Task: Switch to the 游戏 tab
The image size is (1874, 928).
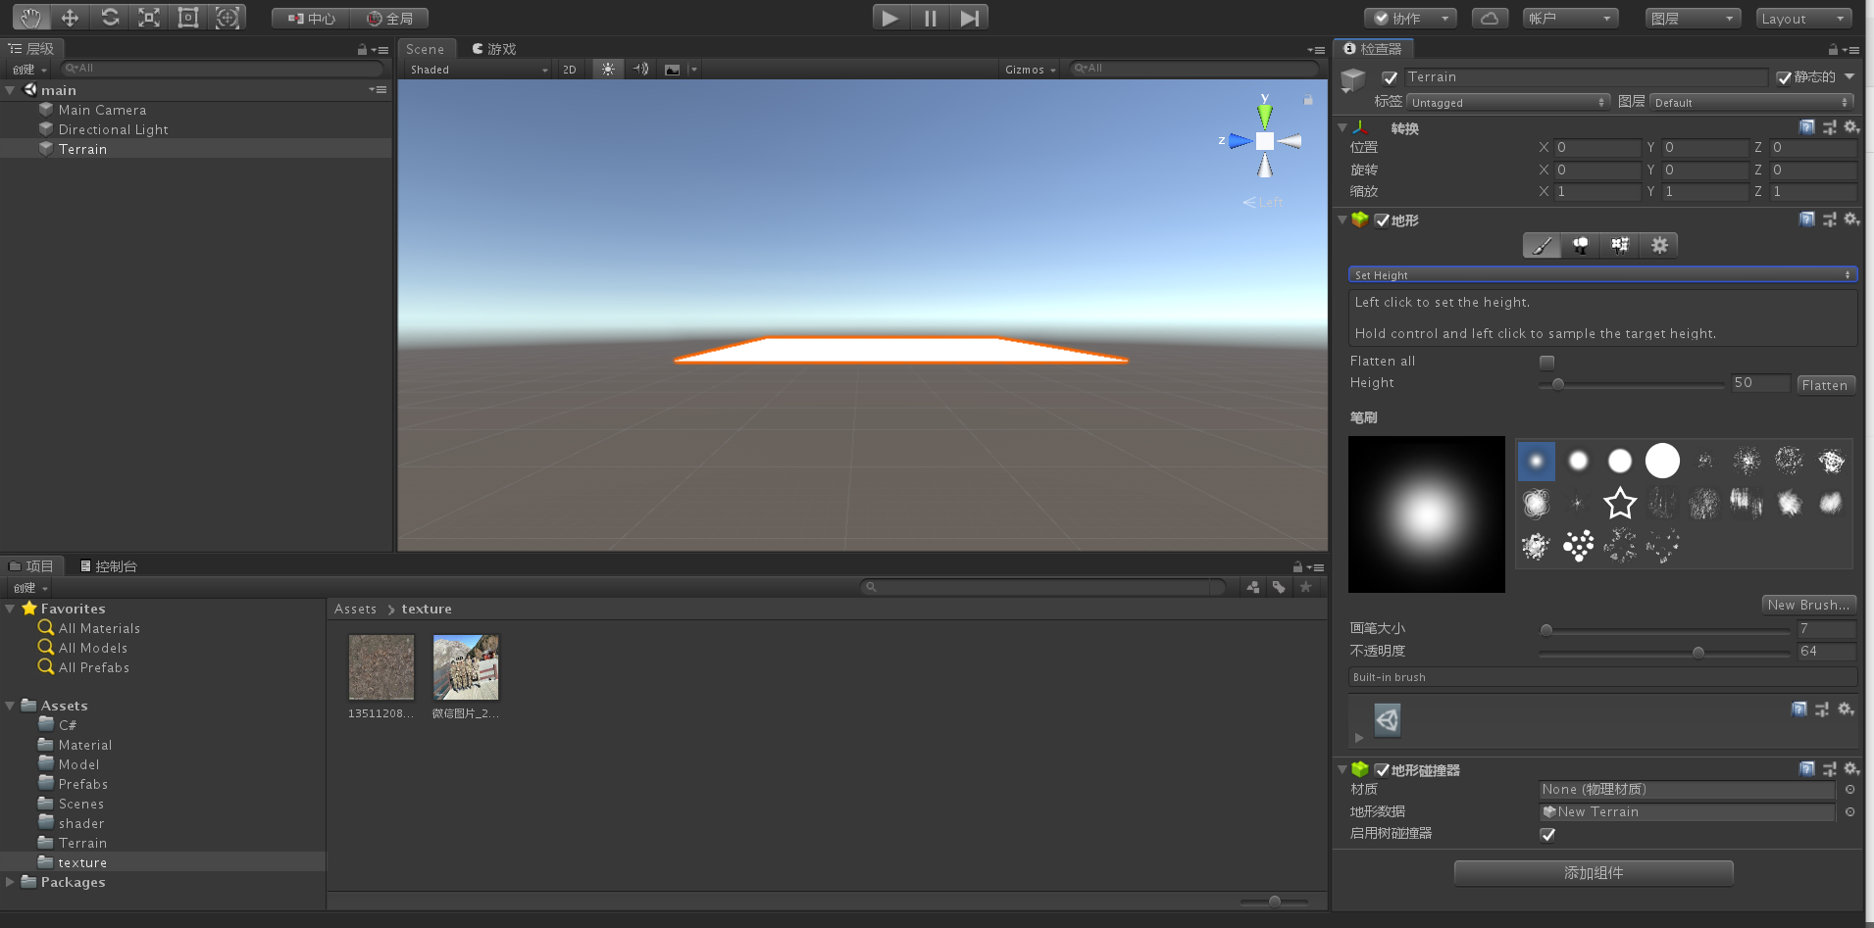Action: click(x=494, y=48)
